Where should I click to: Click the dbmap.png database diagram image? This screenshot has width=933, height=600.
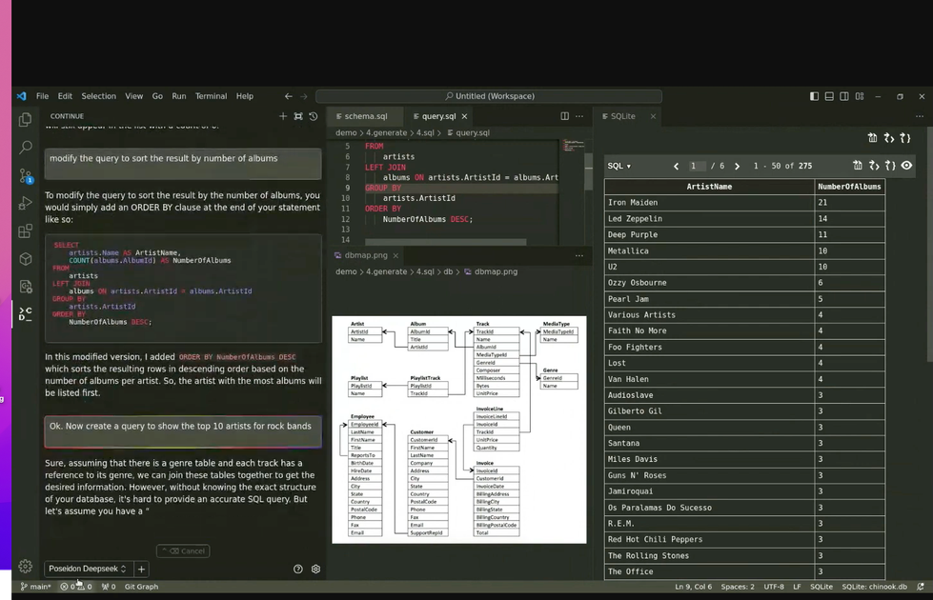tap(458, 429)
